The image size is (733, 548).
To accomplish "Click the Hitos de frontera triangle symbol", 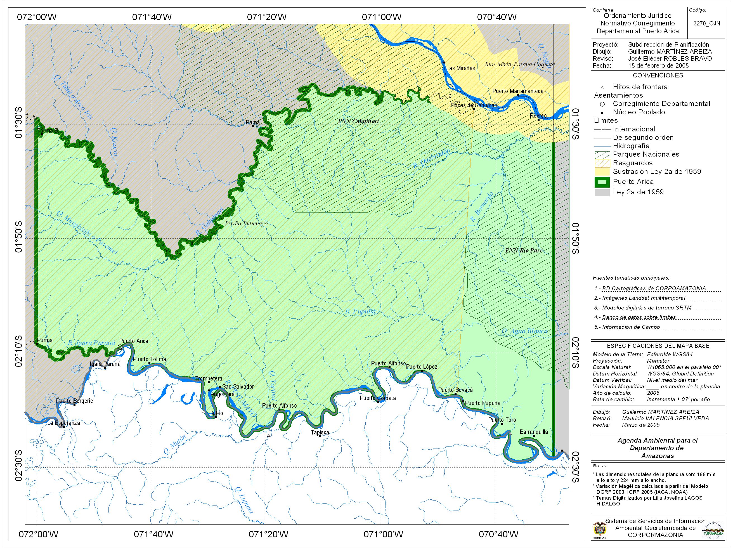I will 602,88.
